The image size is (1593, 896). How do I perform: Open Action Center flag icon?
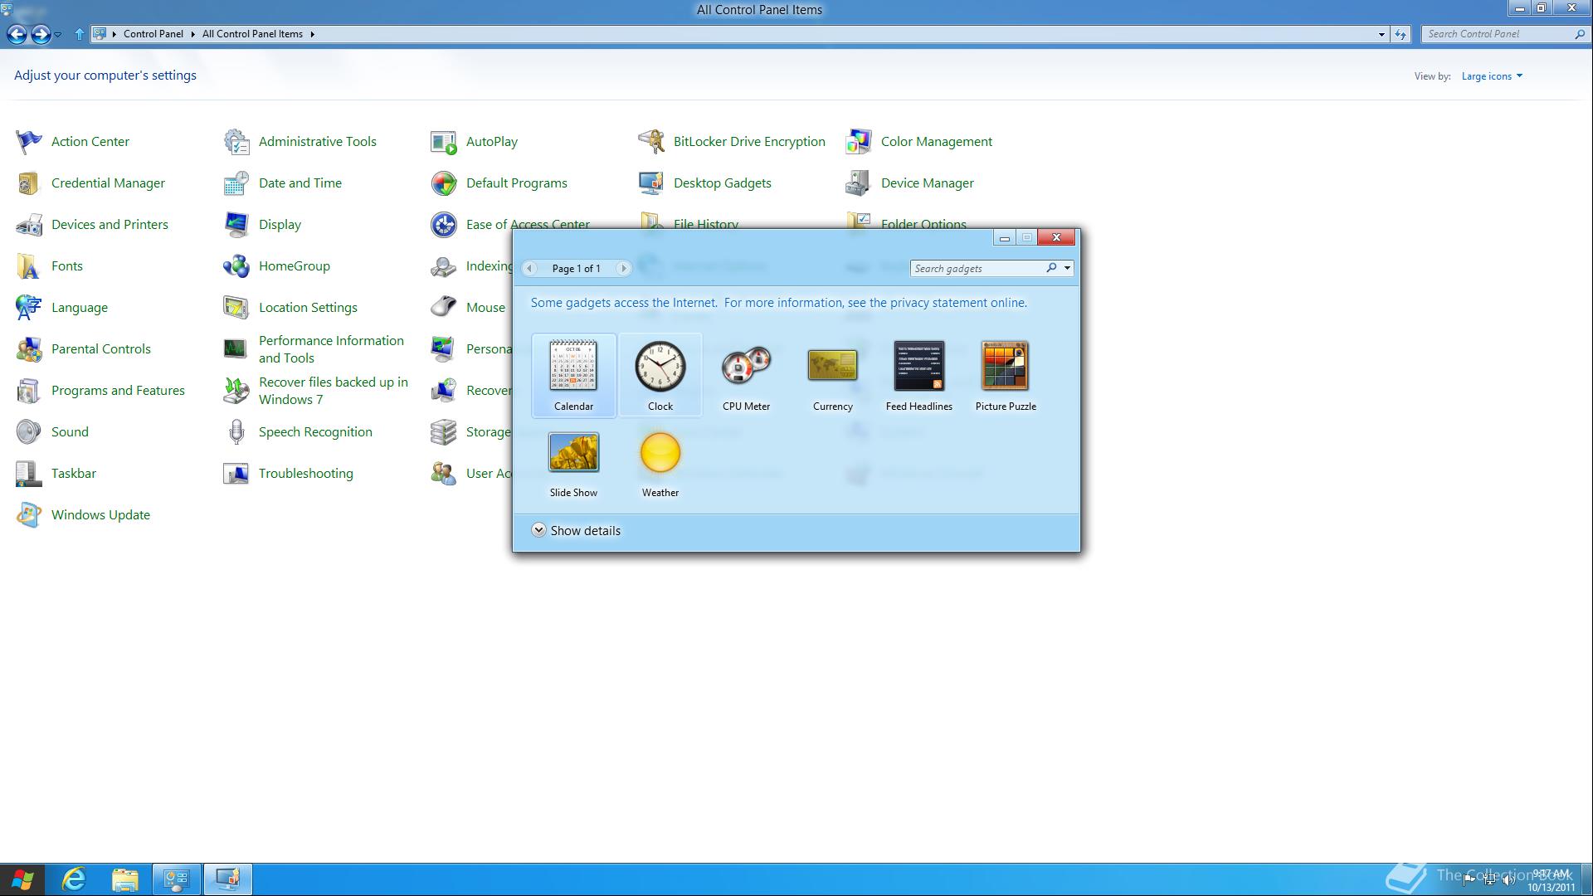[x=29, y=142]
